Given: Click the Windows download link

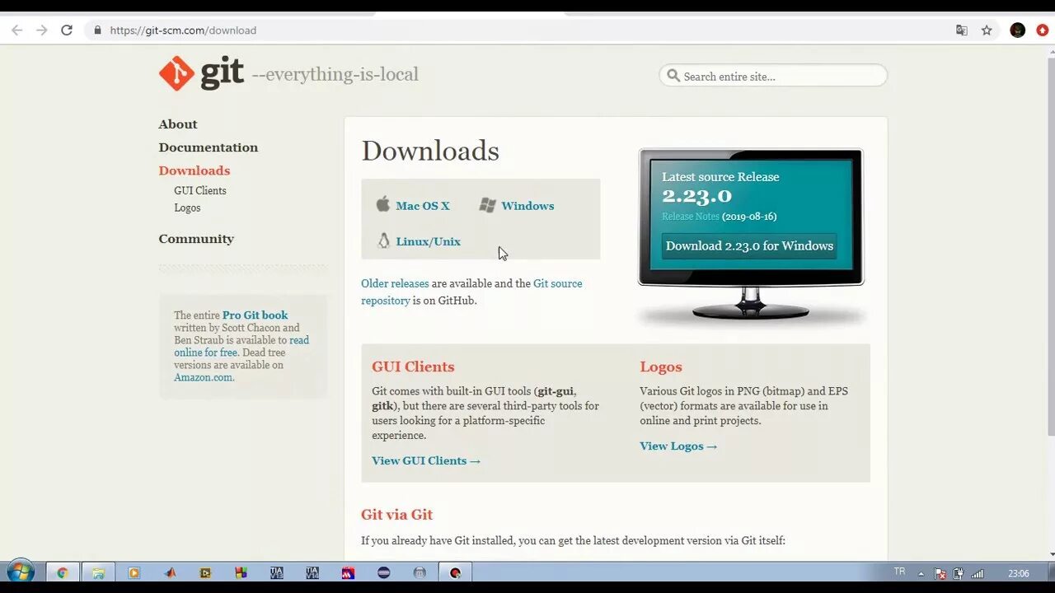Looking at the screenshot, I should [x=527, y=206].
